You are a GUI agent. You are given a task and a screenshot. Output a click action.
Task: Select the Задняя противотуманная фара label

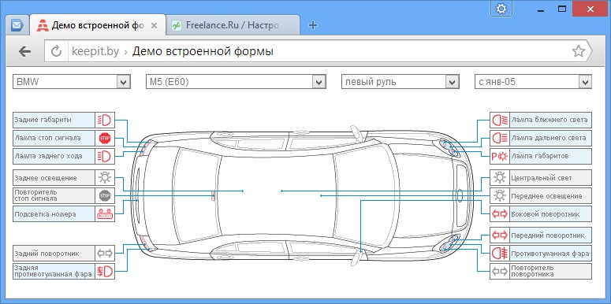pos(54,271)
